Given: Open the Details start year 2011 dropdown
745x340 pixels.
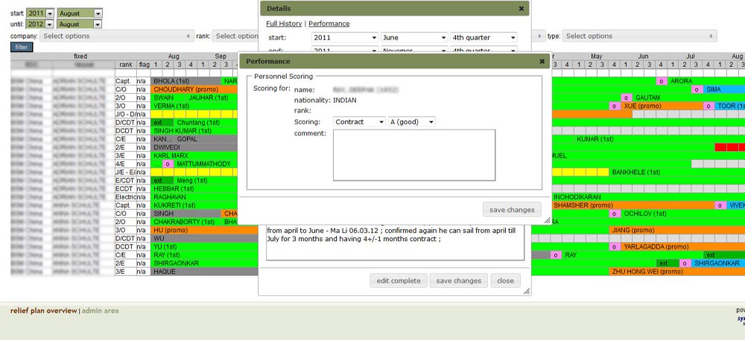Looking at the screenshot, I should point(345,37).
